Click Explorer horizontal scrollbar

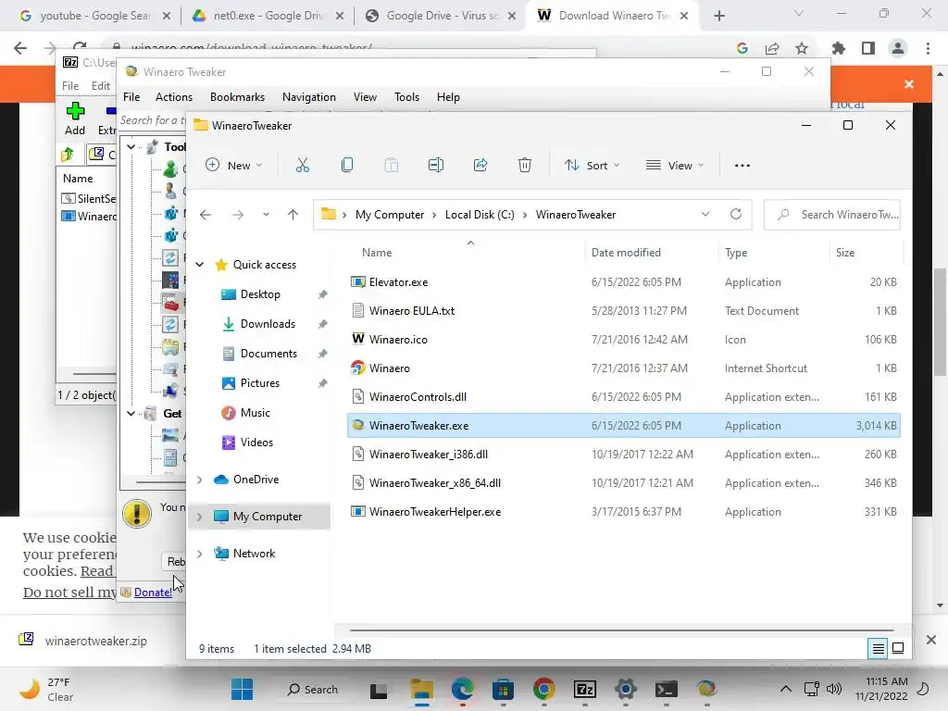(x=623, y=630)
